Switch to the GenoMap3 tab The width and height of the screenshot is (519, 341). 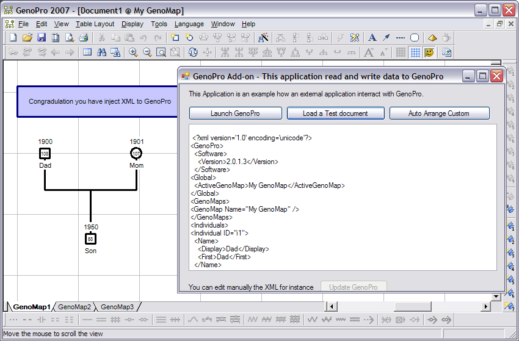point(117,307)
